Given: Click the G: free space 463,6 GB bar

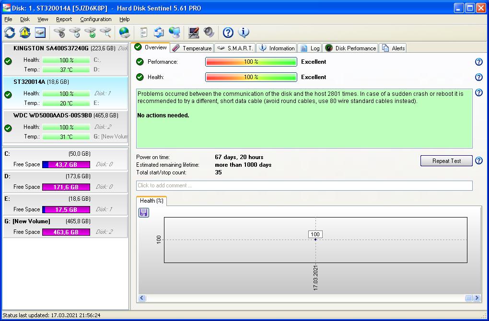Looking at the screenshot, I should 66,232.
